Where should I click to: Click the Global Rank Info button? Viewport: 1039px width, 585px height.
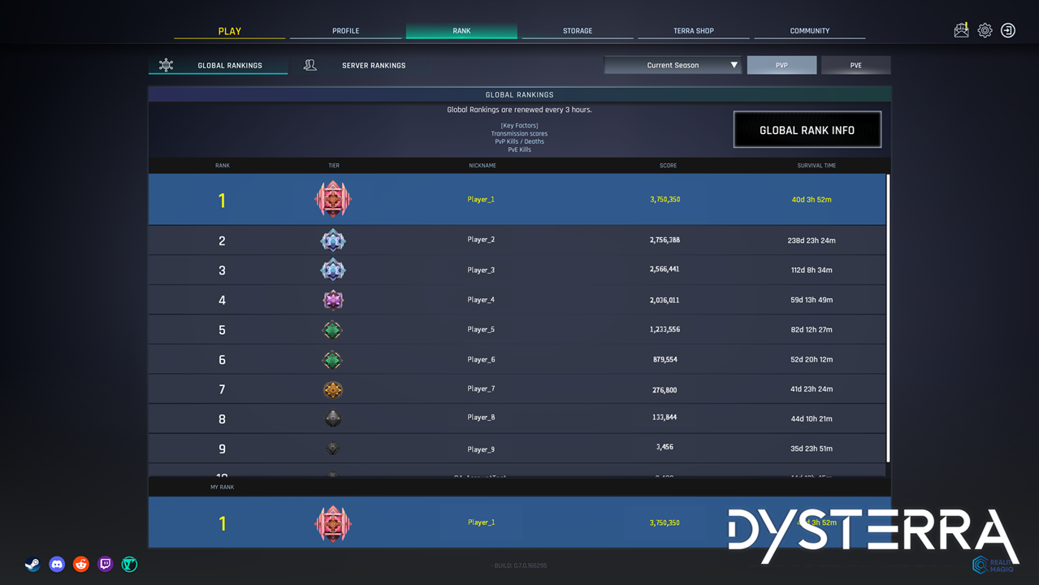pyautogui.click(x=807, y=130)
